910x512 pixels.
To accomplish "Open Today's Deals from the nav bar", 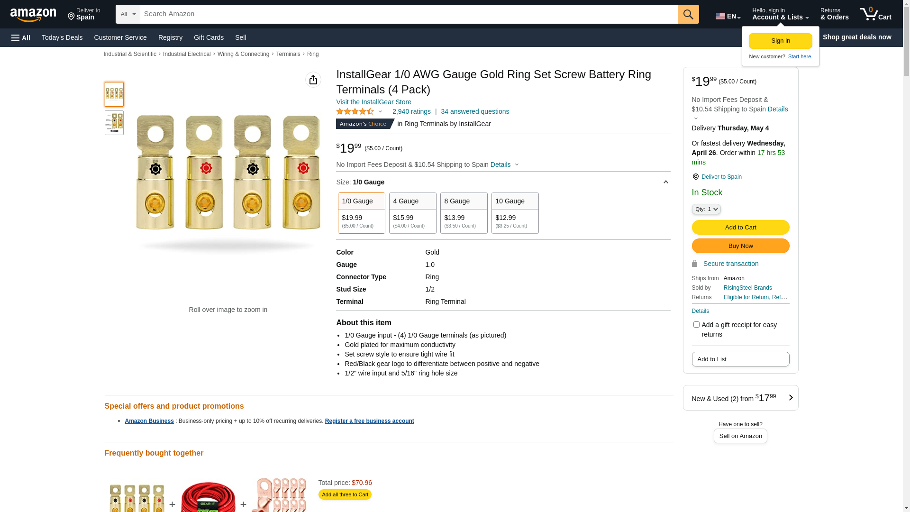I will click(62, 37).
